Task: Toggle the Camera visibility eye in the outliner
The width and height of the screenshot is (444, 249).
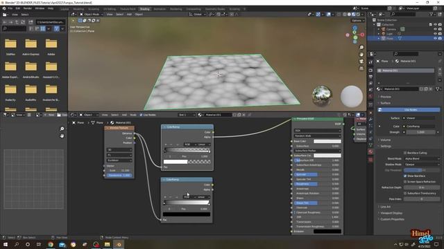Action: [435, 29]
